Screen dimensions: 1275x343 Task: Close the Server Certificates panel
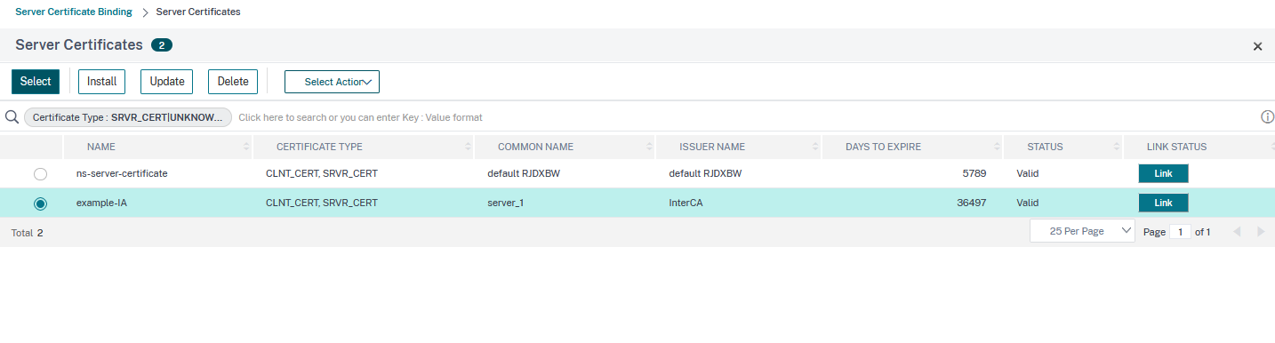[x=1257, y=46]
